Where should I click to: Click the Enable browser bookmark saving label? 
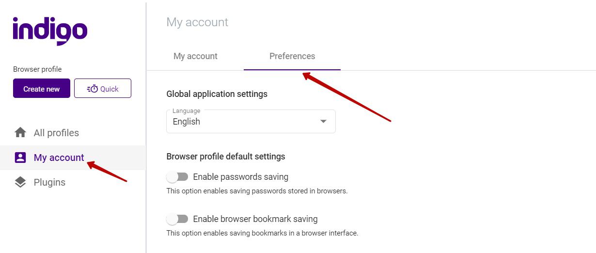255,219
